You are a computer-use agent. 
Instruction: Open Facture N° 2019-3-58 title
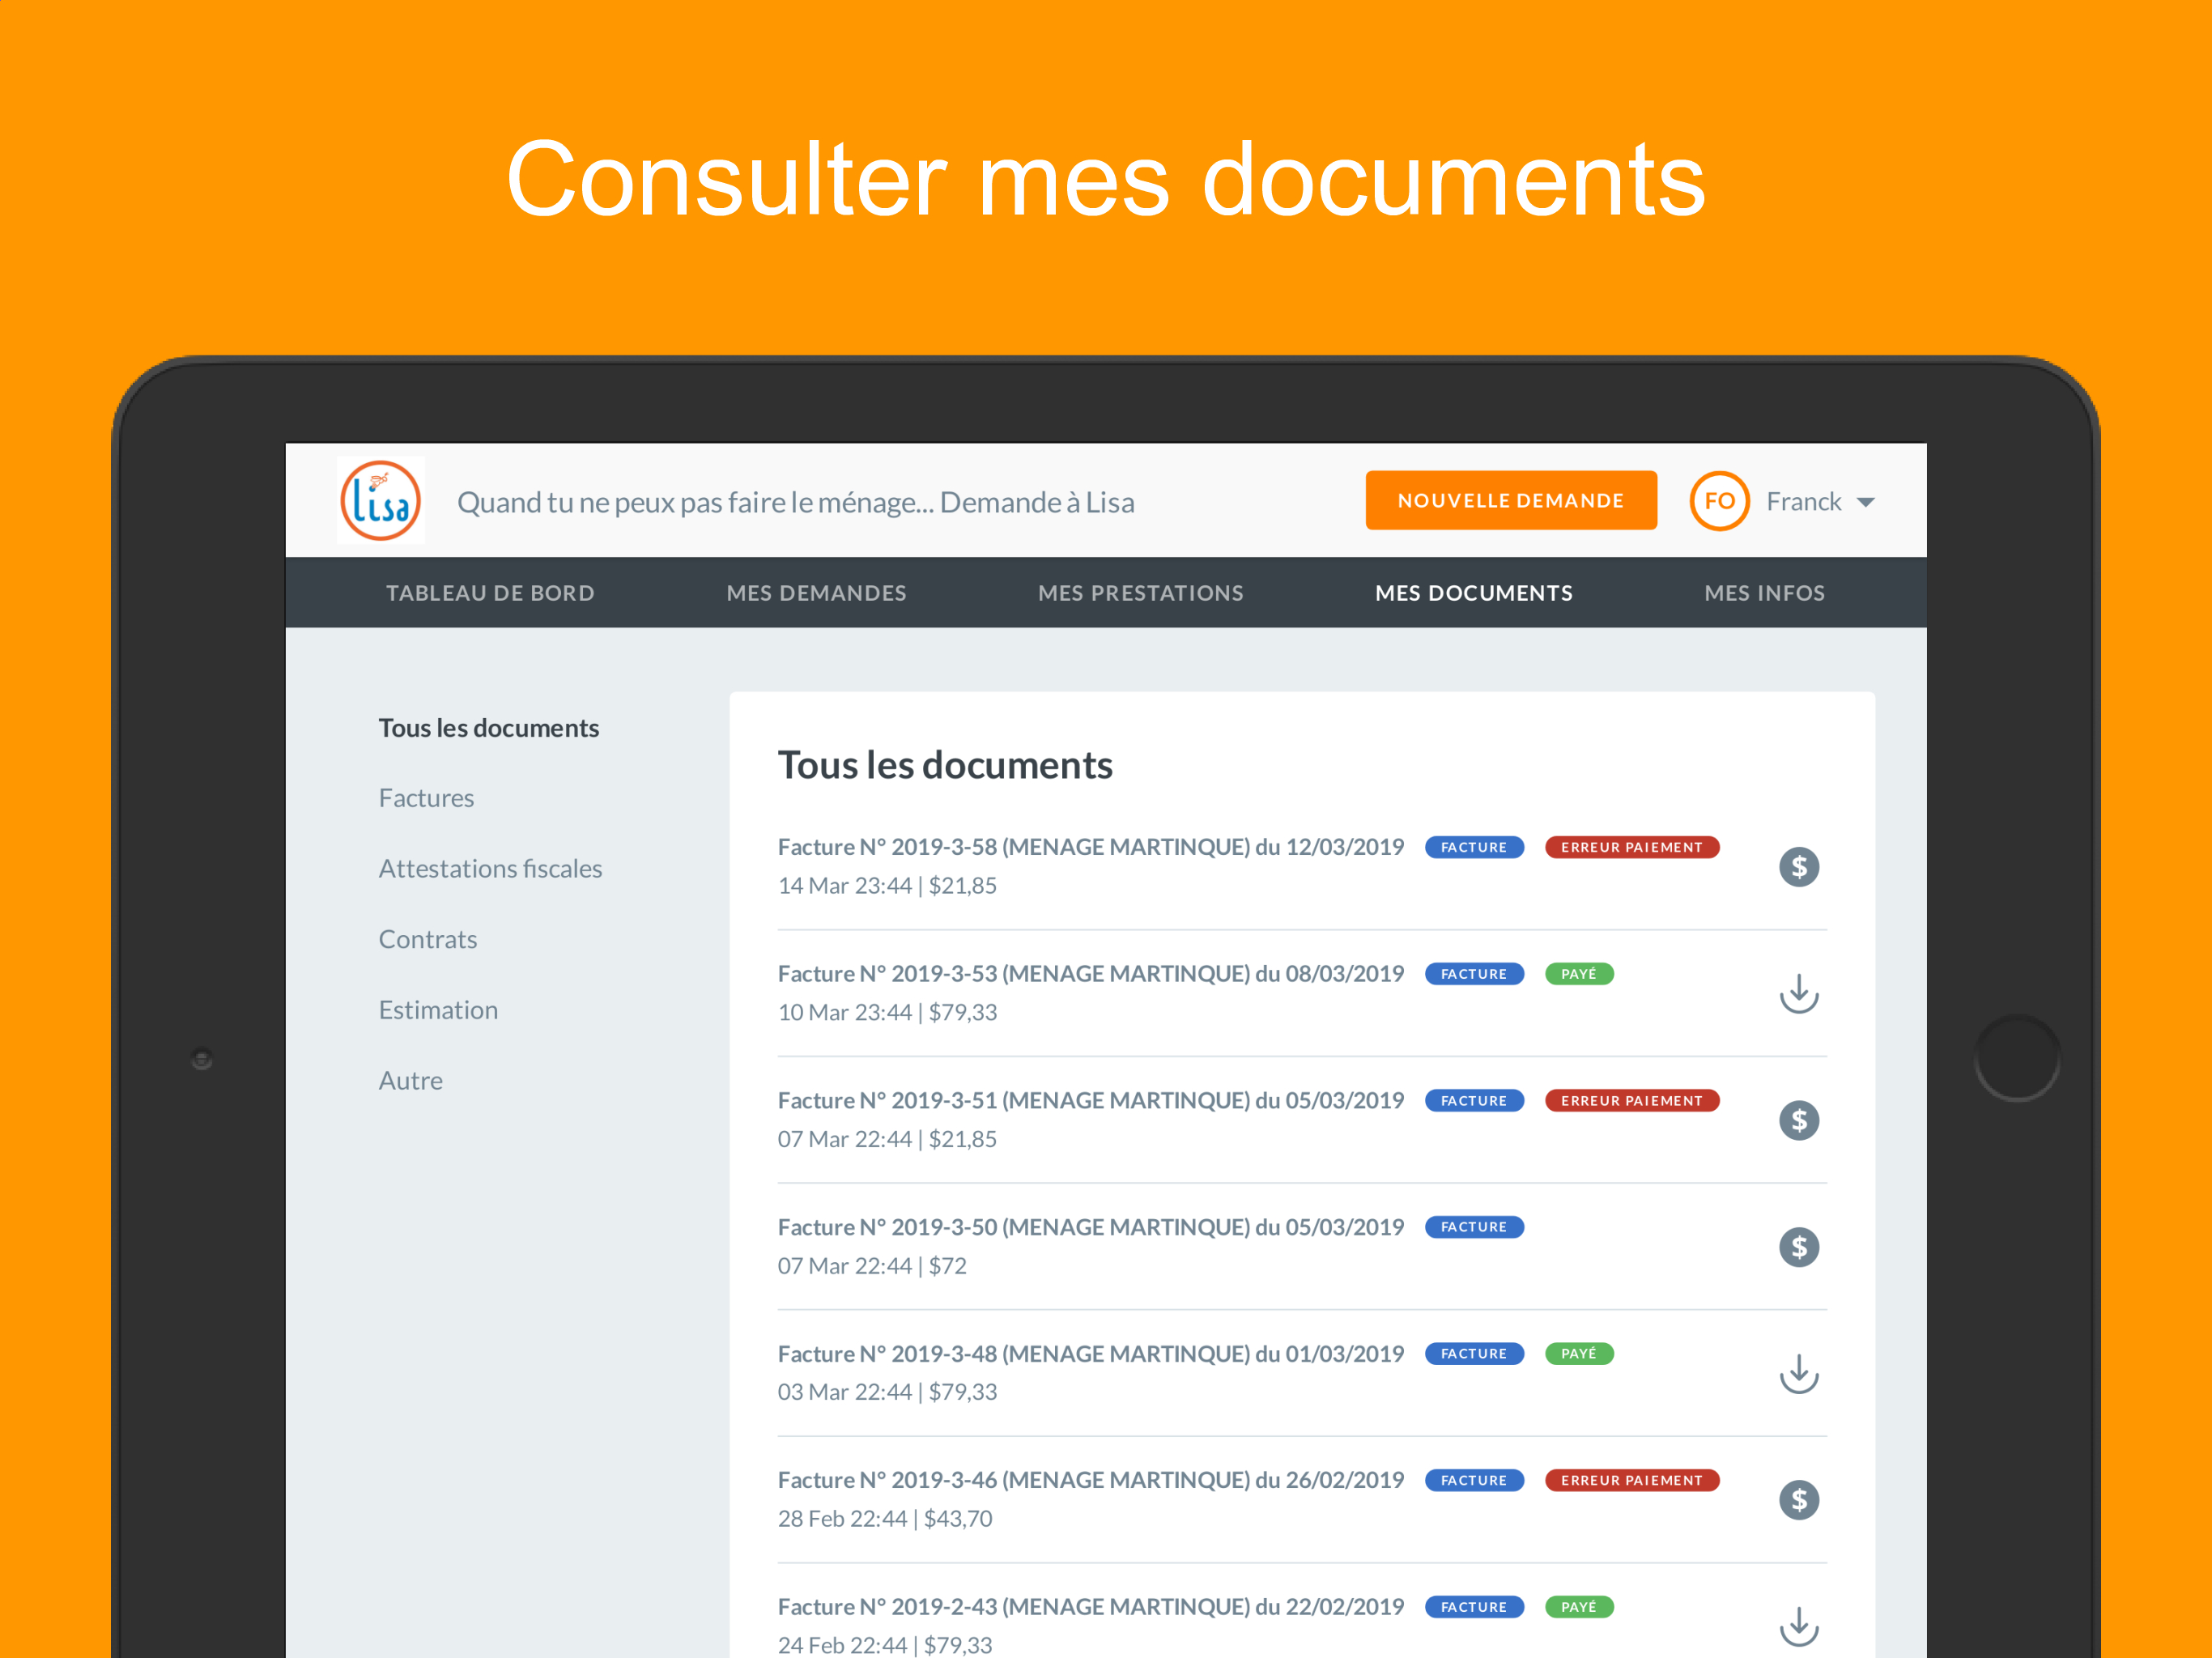coord(1090,847)
